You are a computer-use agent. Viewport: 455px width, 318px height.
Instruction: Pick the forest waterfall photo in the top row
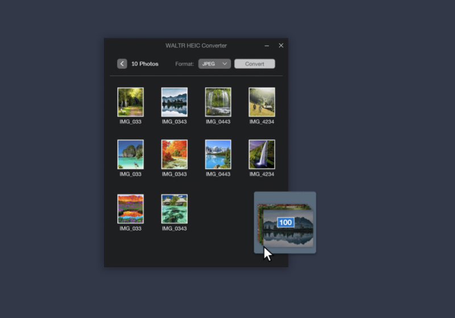coord(218,102)
